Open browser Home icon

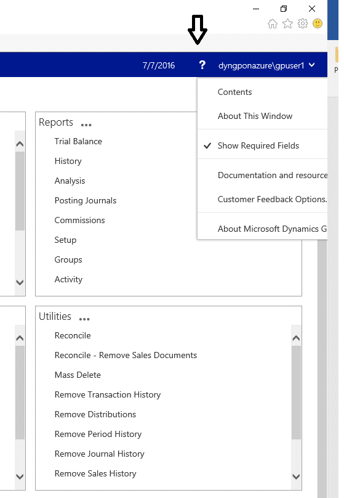273,23
